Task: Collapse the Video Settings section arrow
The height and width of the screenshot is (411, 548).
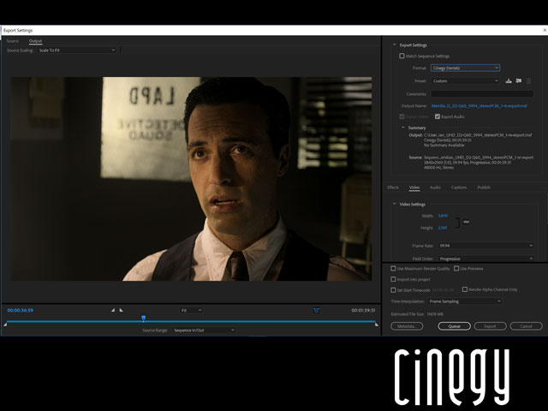Action: pyautogui.click(x=395, y=204)
